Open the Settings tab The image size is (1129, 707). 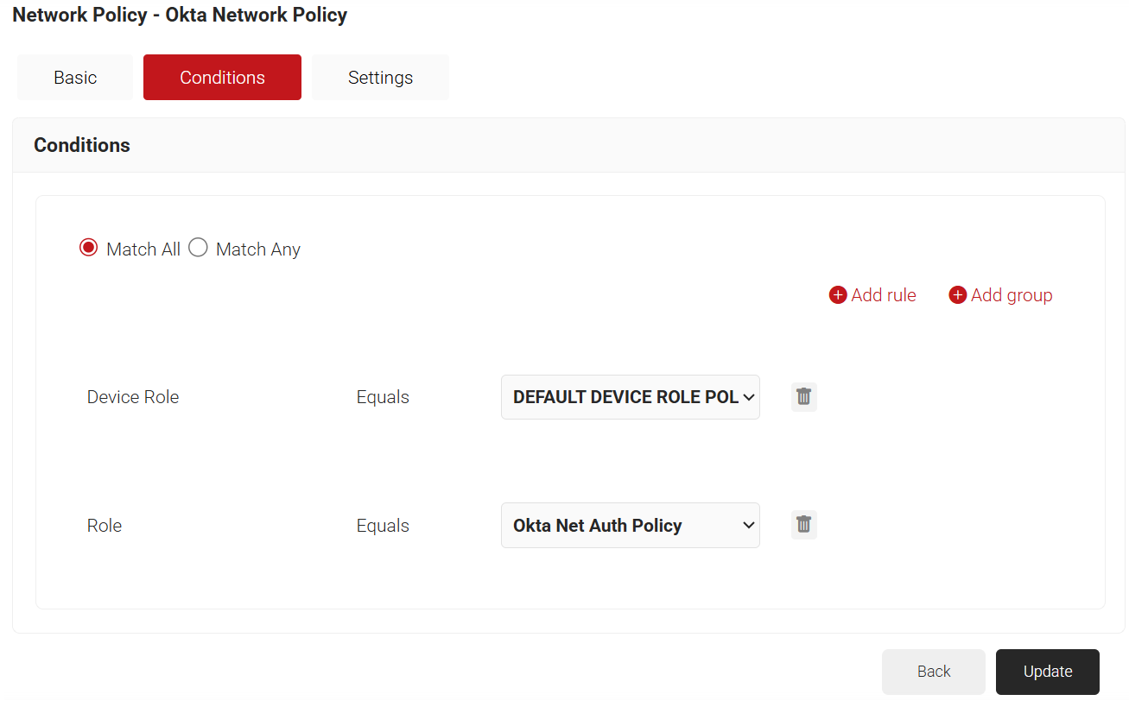coord(380,78)
